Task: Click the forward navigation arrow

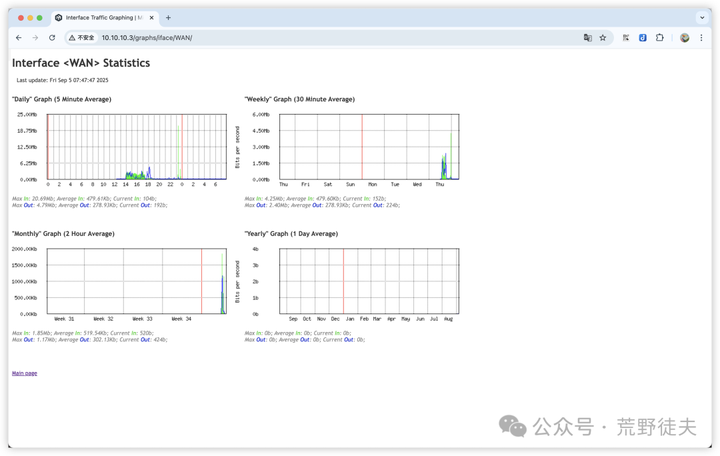Action: [x=35, y=37]
